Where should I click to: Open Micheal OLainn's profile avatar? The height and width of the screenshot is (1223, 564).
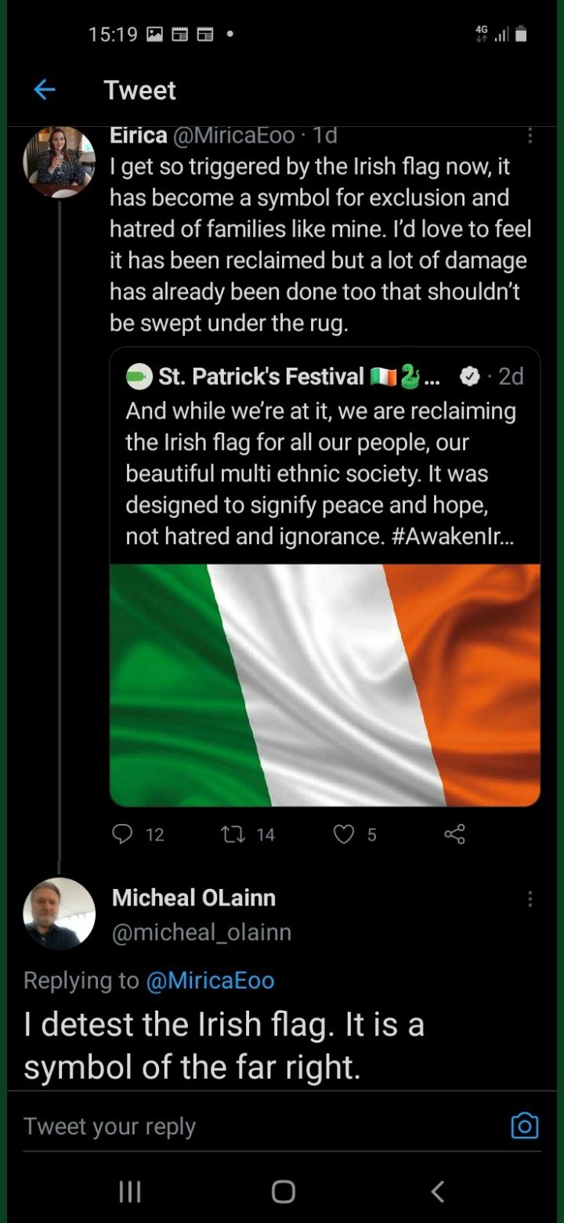[60, 913]
